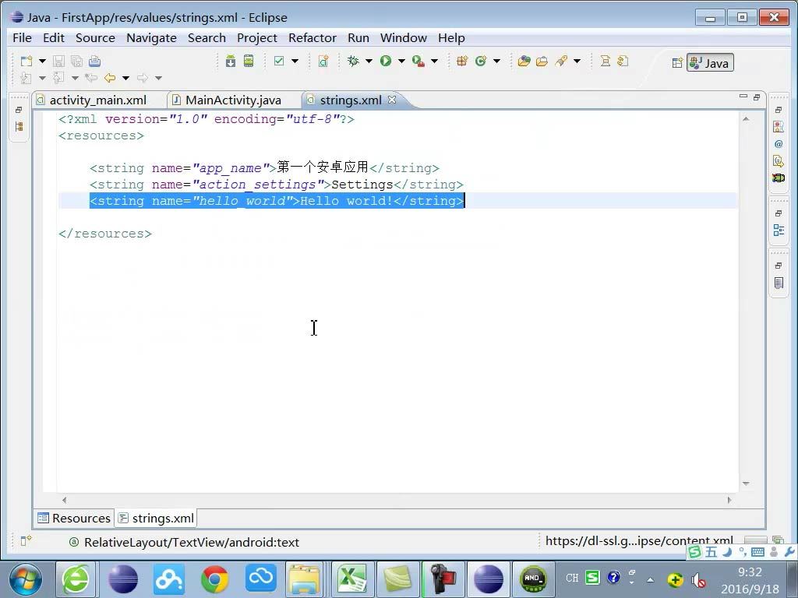The height and width of the screenshot is (598, 798).
Task: Expand the External Tools dropdown arrow
Action: tap(434, 62)
